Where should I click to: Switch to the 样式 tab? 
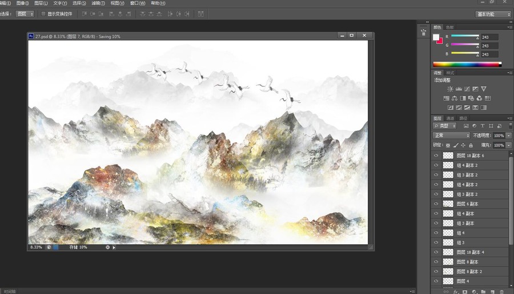[x=450, y=73]
